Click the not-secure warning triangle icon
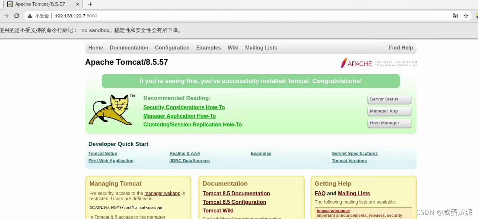The image size is (478, 219). click(30, 16)
